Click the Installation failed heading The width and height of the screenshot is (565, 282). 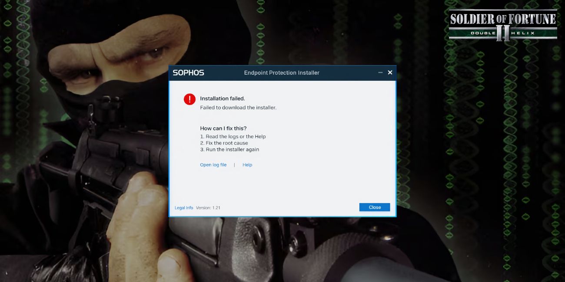click(x=223, y=98)
